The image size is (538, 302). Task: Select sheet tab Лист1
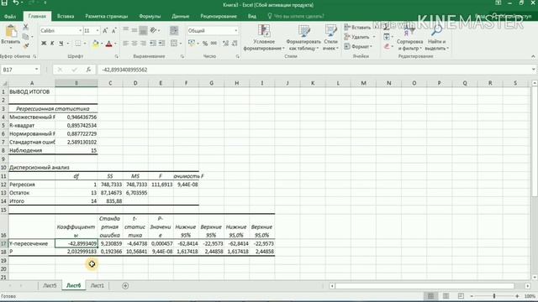tap(98, 285)
